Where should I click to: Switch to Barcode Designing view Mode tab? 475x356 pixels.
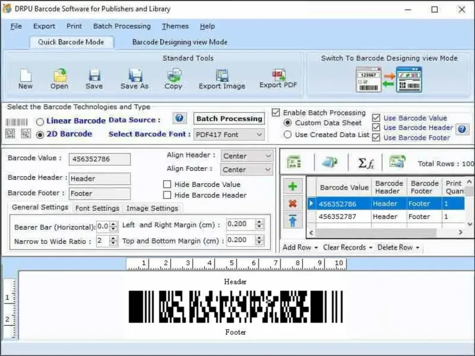(x=180, y=42)
